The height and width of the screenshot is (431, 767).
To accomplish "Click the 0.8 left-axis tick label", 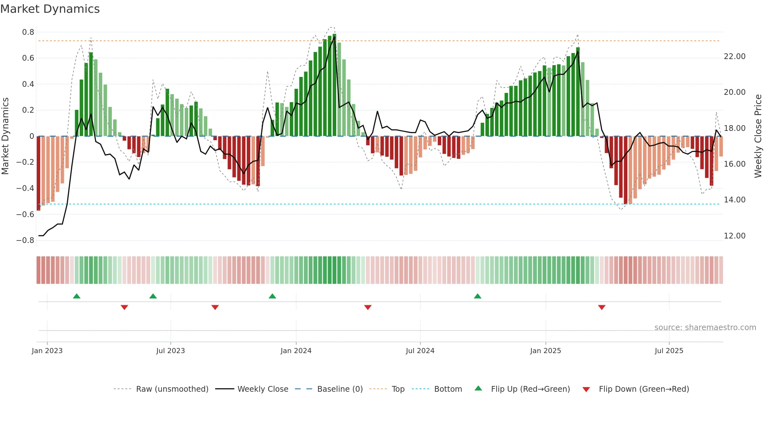I will pos(28,32).
